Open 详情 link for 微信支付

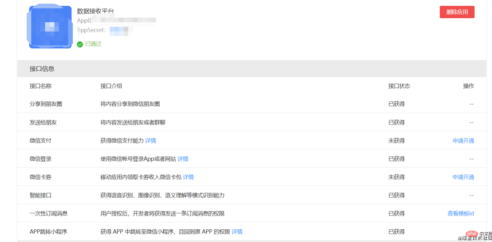[x=151, y=141]
